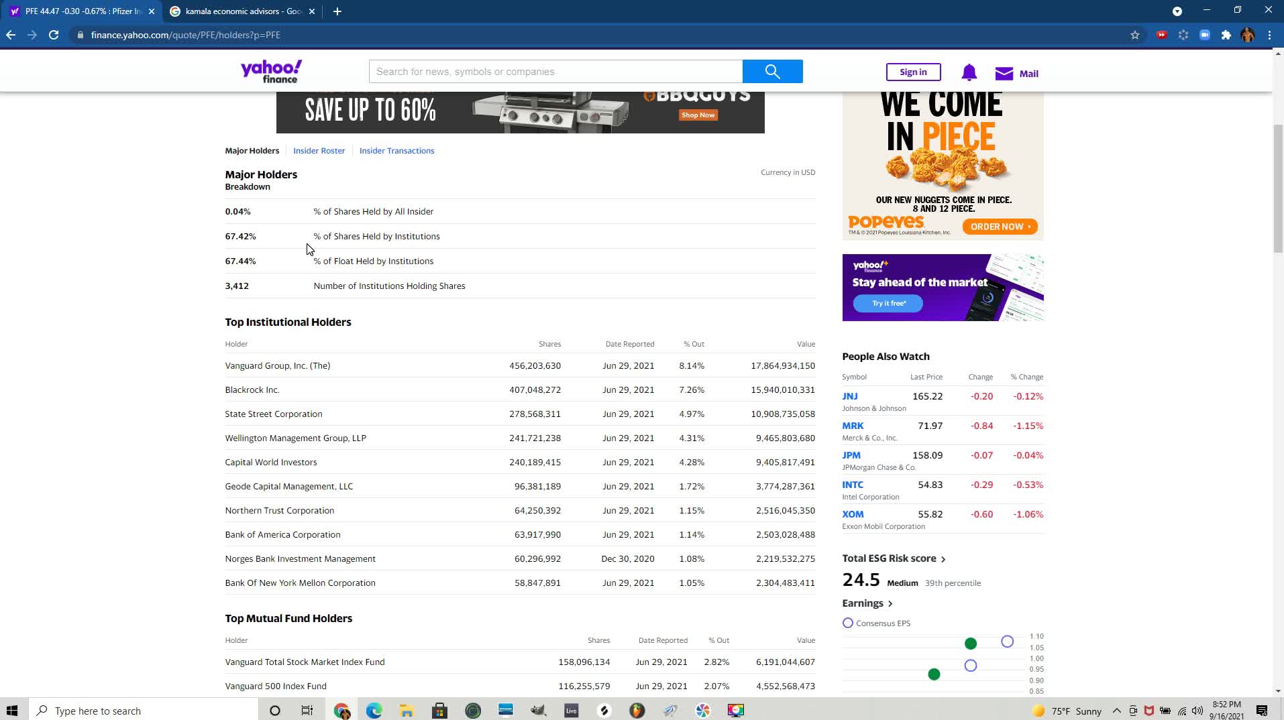
Task: Click Mail link in header
Action: tap(1028, 74)
